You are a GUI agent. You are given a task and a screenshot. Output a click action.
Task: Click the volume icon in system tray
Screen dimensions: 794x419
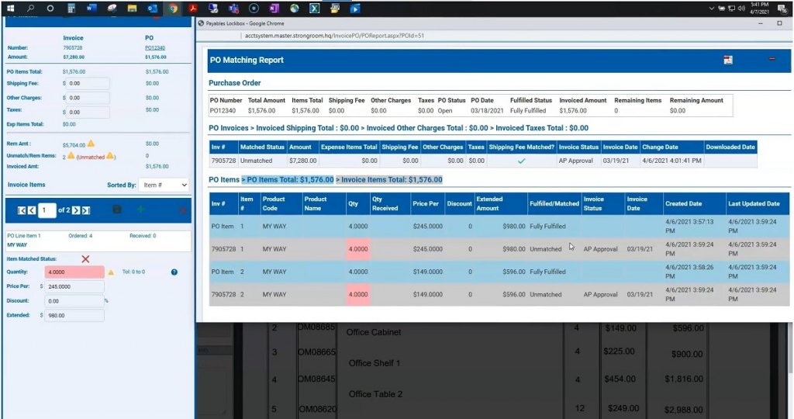coord(742,8)
